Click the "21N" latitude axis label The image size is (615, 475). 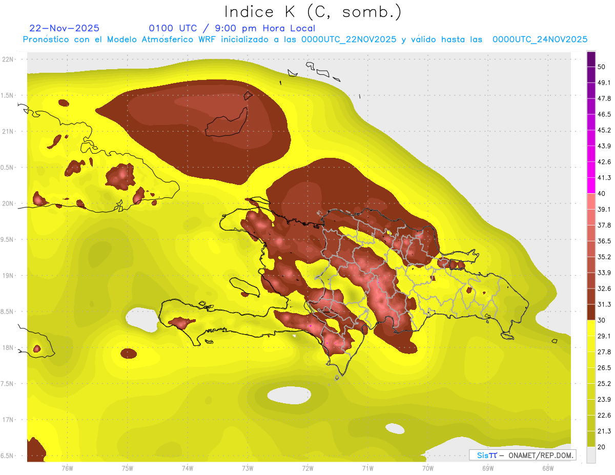coord(8,131)
